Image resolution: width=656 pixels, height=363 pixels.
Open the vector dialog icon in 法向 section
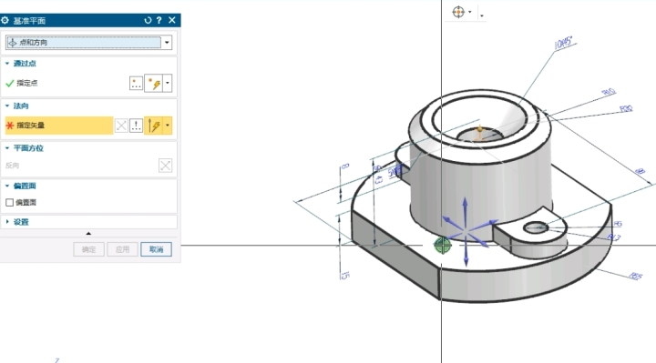click(136, 126)
